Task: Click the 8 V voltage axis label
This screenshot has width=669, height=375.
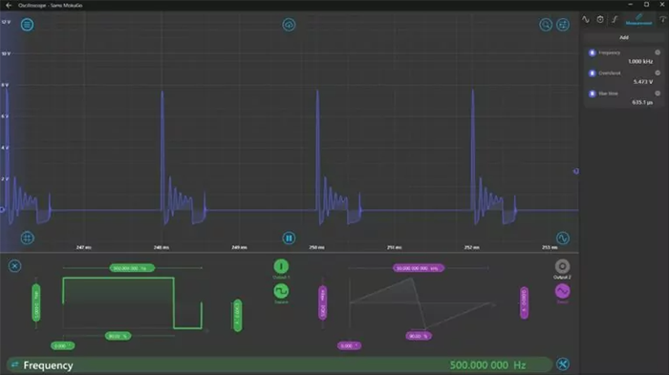Action: pos(5,85)
